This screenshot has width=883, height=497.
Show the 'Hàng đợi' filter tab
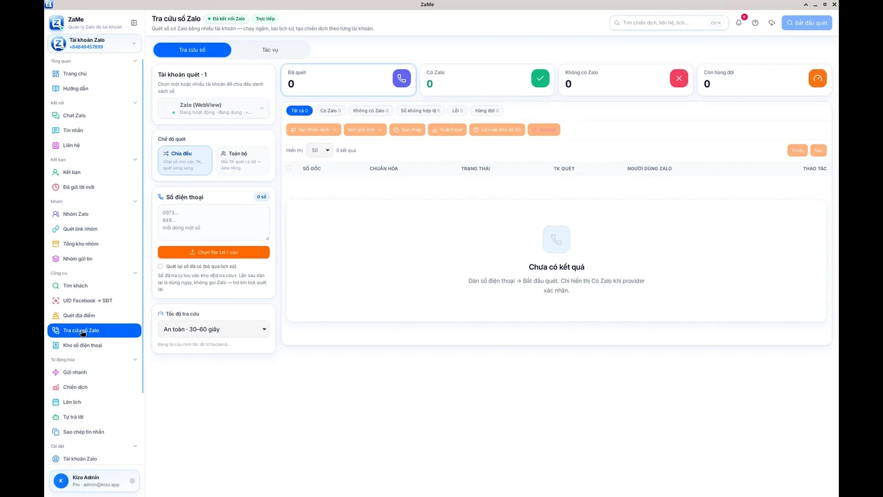487,110
